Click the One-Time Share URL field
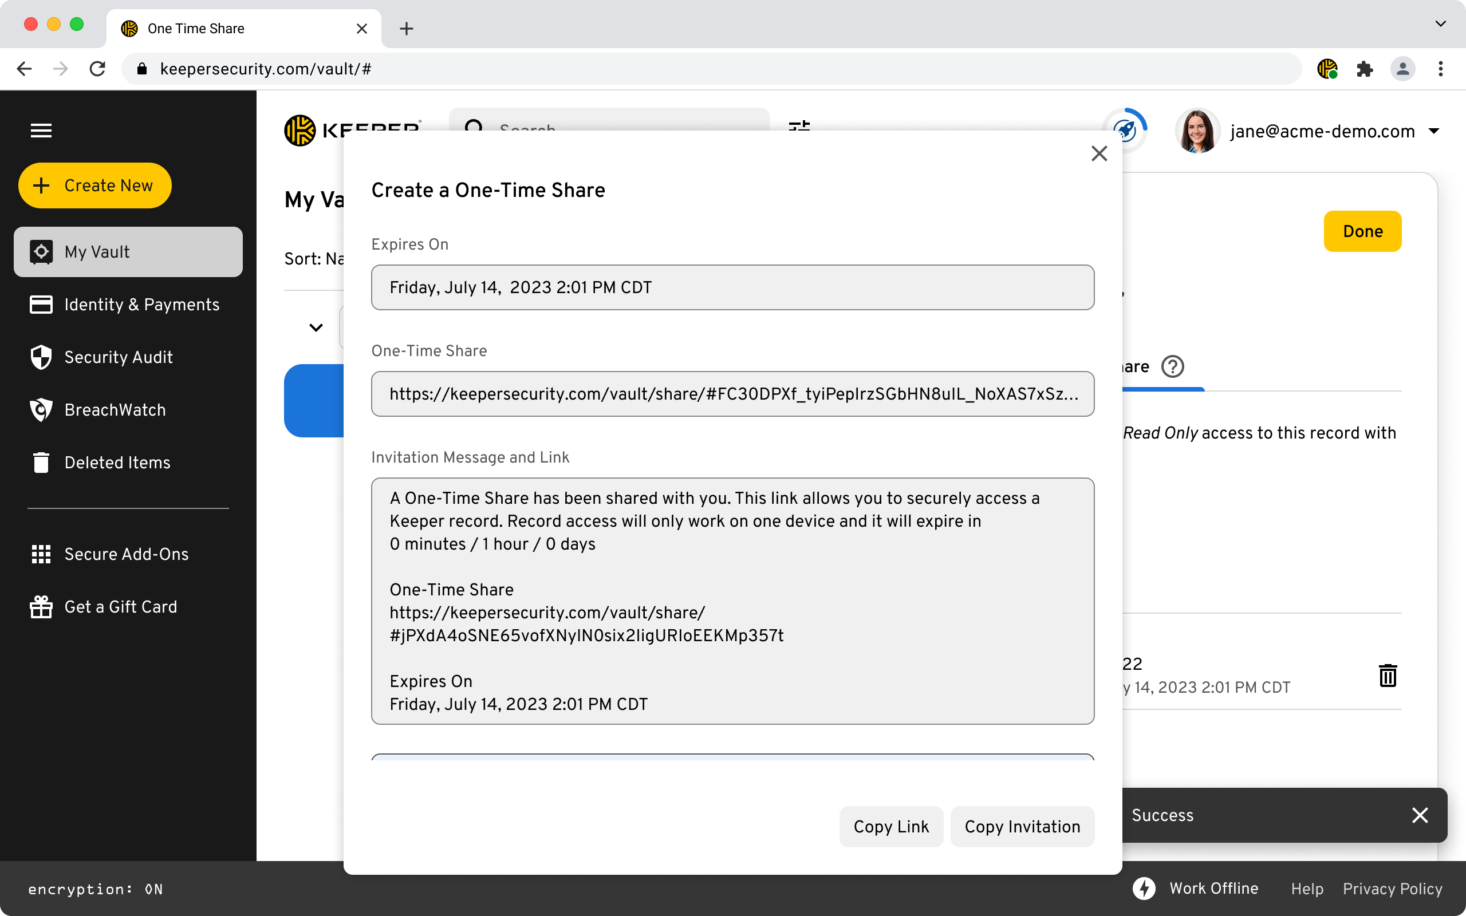The width and height of the screenshot is (1466, 916). tap(732, 394)
